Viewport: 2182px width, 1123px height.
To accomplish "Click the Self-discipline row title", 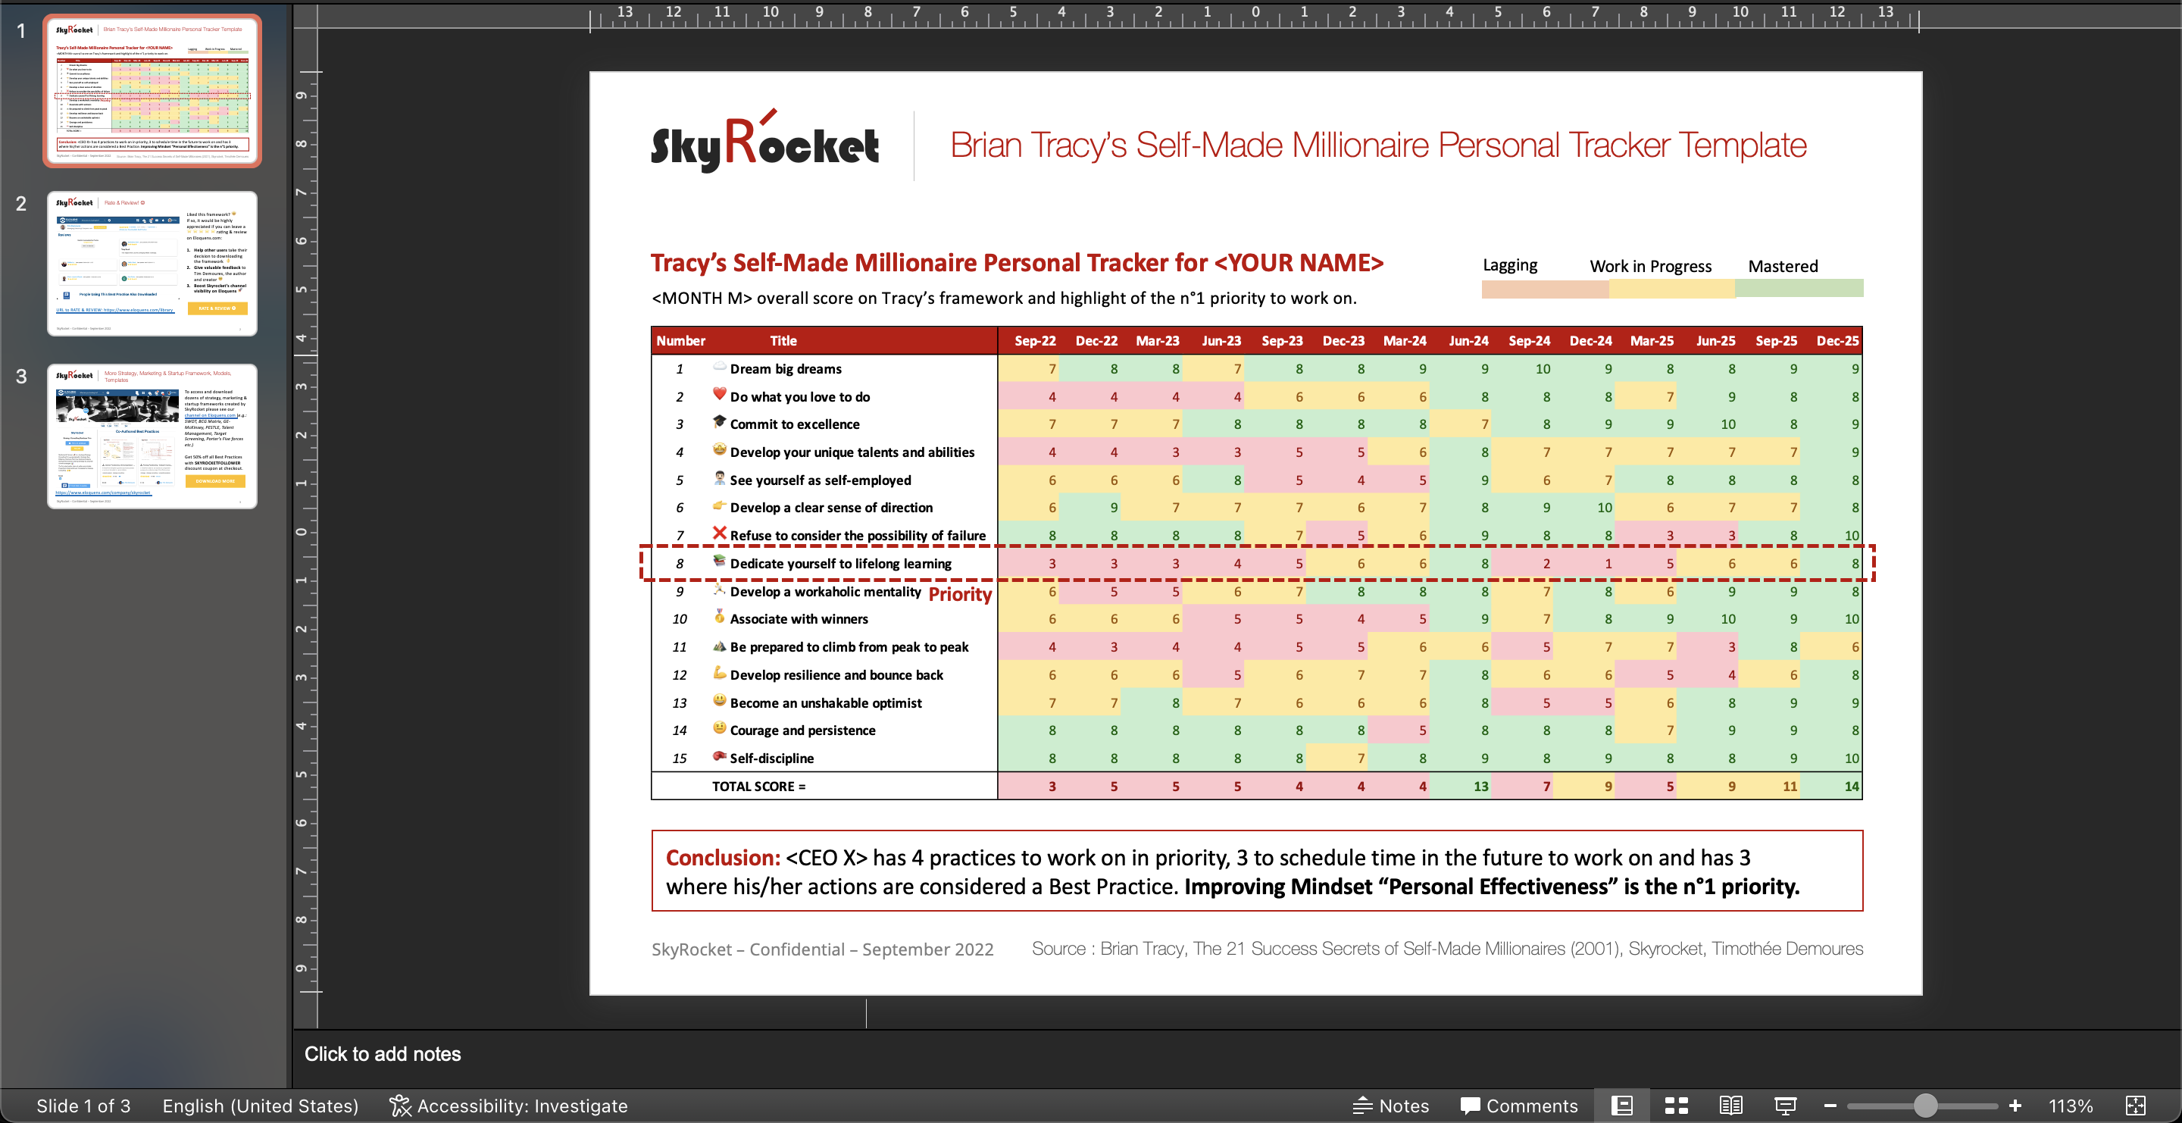I will point(771,758).
